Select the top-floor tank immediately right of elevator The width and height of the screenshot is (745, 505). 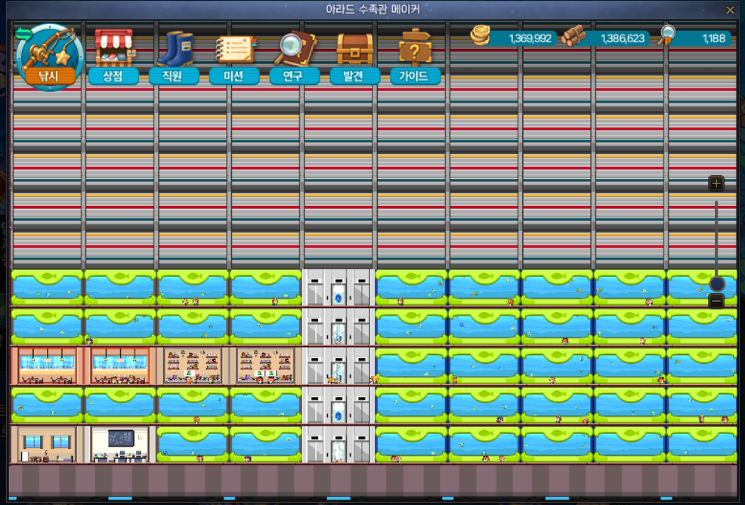412,288
